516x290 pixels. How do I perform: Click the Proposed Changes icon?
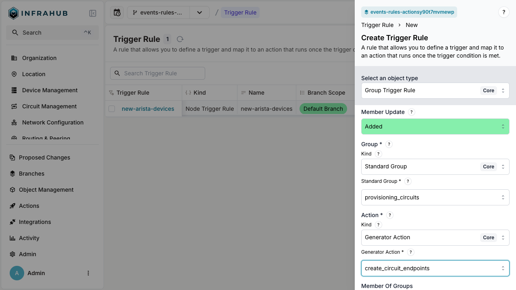[13, 157]
